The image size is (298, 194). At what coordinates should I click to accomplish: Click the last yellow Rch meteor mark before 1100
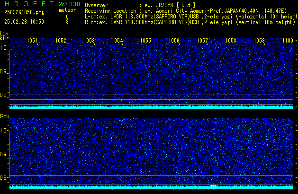tap(276, 187)
